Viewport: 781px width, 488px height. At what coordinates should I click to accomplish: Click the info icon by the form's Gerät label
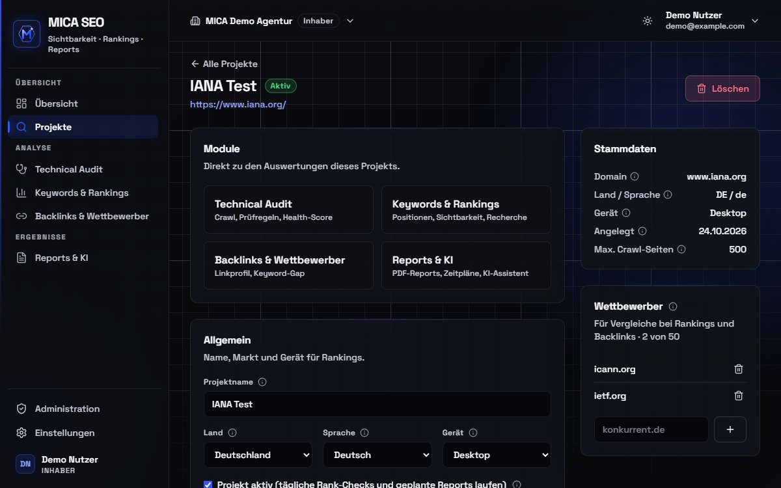pyautogui.click(x=473, y=433)
